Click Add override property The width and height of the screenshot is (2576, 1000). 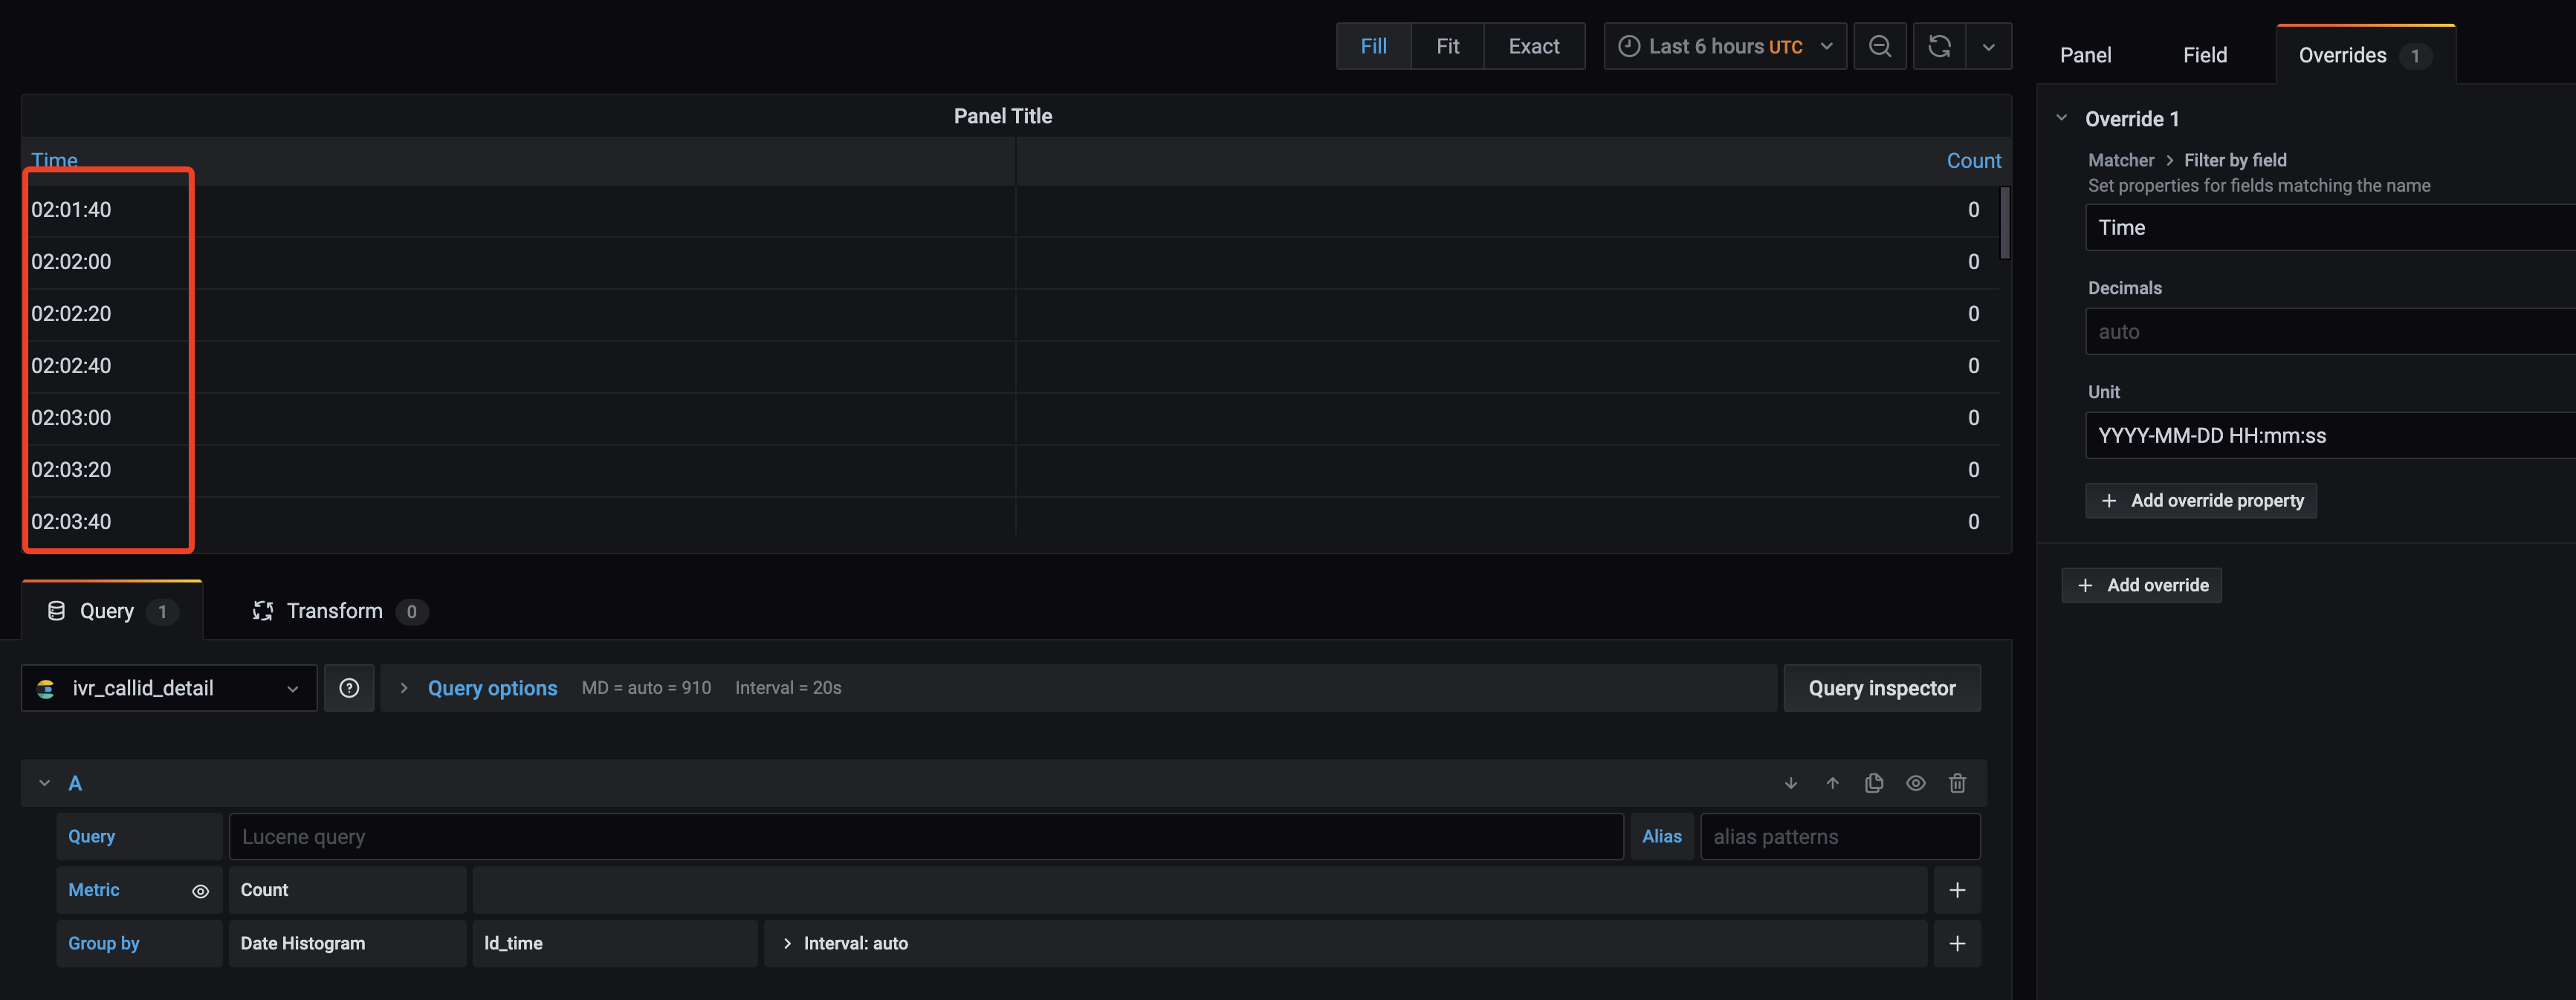coord(2200,500)
